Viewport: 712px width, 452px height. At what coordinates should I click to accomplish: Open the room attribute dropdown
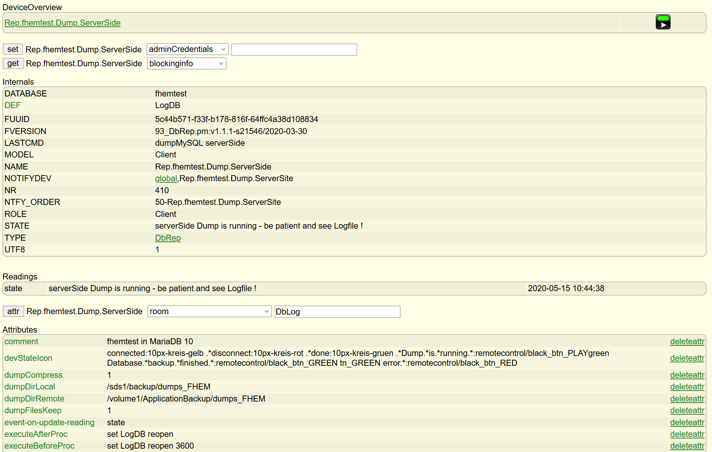pyautogui.click(x=209, y=312)
